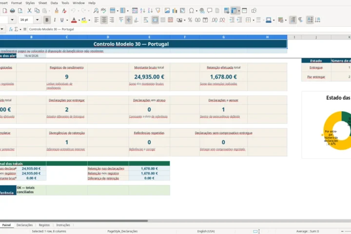Open the Print Preview icon
The image size is (351, 234).
[20, 11]
